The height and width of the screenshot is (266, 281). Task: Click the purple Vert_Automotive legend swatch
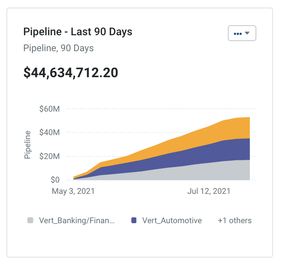pyautogui.click(x=134, y=220)
